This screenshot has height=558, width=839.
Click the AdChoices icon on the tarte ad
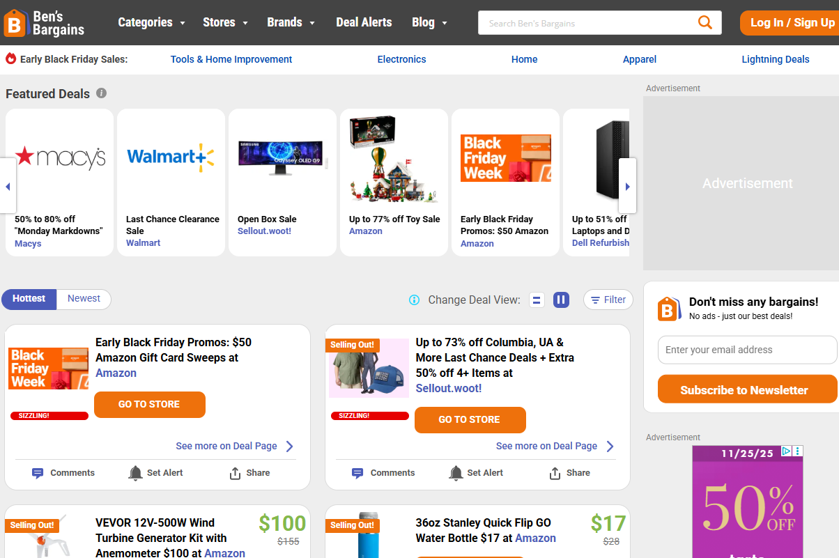click(x=786, y=451)
